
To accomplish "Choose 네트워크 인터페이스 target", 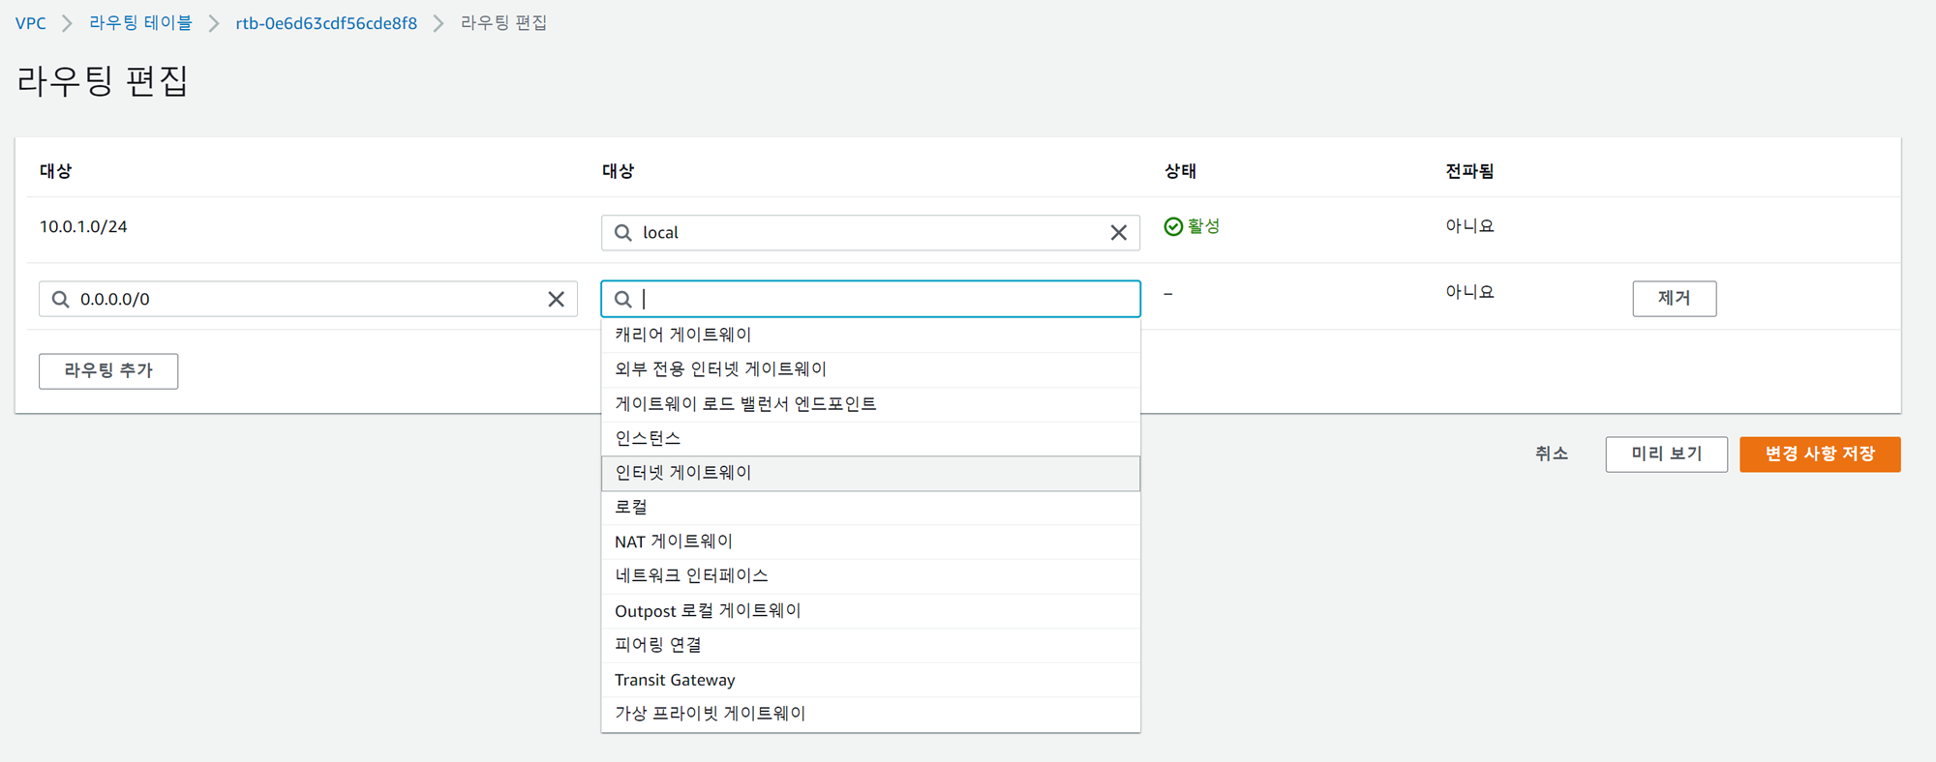I will click(x=691, y=576).
